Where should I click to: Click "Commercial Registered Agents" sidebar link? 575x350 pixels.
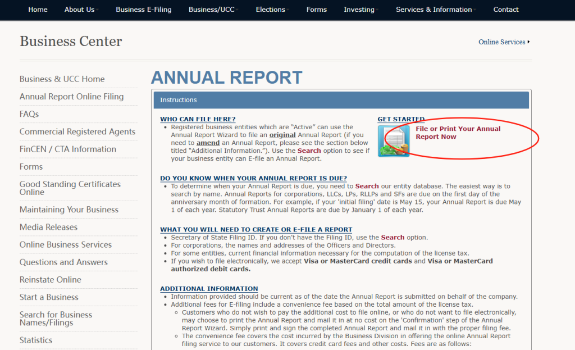[77, 131]
